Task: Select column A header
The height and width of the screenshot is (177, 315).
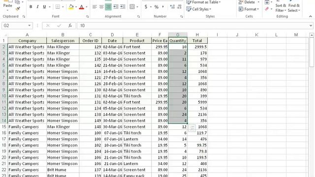Action: [27, 35]
